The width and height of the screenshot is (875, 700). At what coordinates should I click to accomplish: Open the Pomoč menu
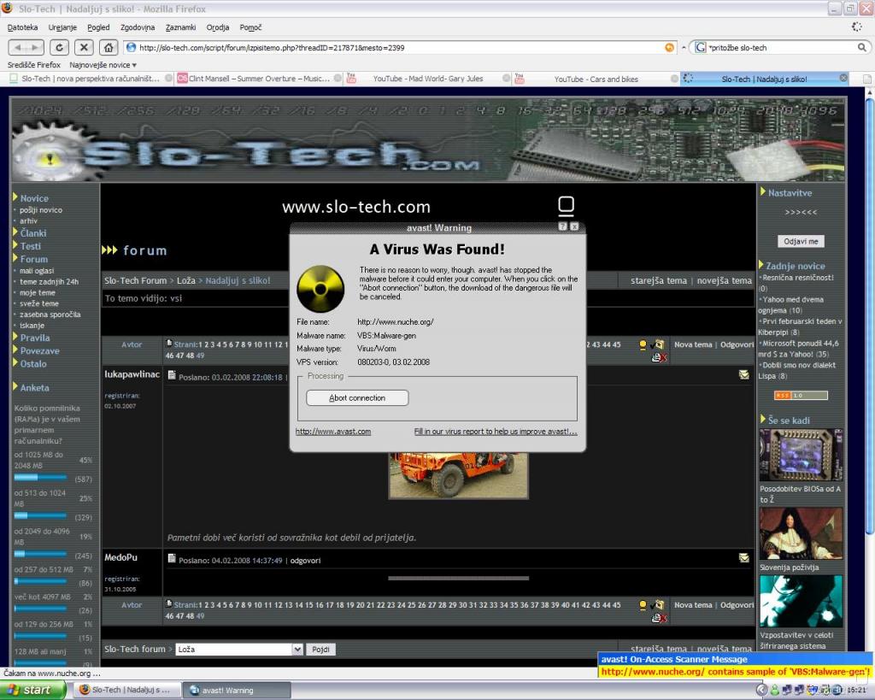(250, 27)
